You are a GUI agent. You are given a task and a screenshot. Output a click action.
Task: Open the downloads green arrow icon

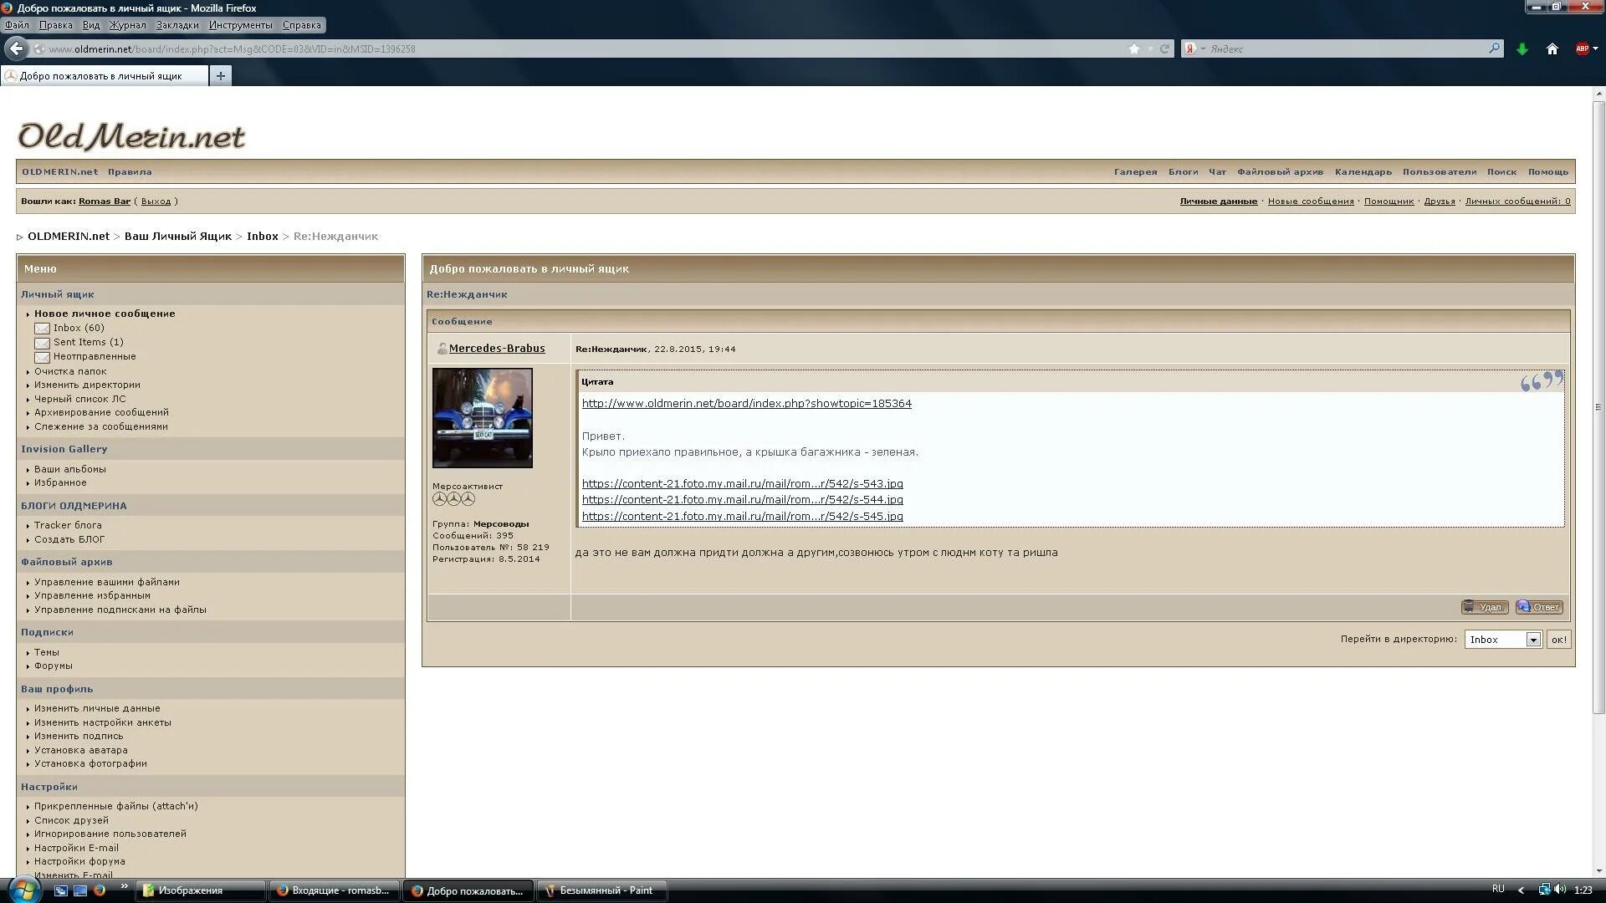click(1522, 49)
